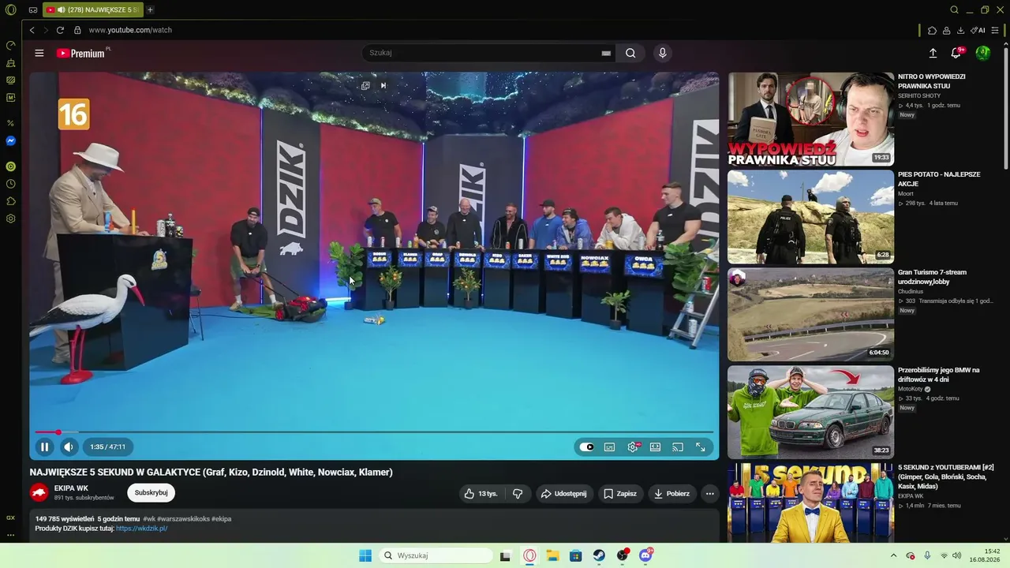The height and width of the screenshot is (568, 1010).
Task: Pop the video out with the player overlay icon
Action: click(365, 85)
